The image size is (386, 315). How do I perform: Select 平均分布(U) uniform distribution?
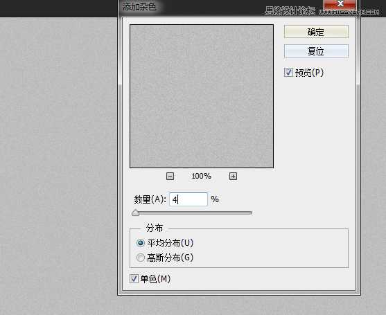pos(140,243)
